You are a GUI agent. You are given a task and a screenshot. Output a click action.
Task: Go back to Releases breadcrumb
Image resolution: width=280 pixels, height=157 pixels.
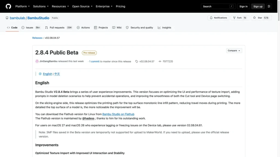tap(37, 38)
